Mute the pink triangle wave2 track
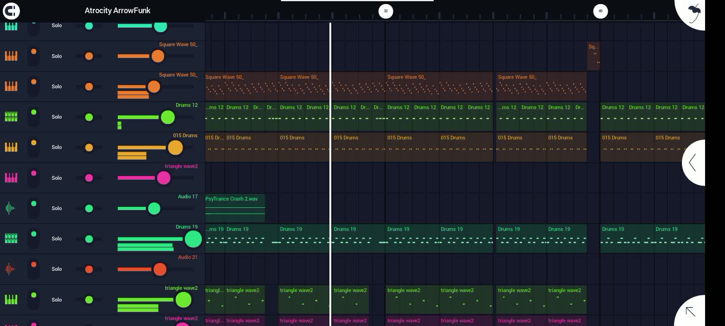This screenshot has width=725, height=326. (34, 173)
